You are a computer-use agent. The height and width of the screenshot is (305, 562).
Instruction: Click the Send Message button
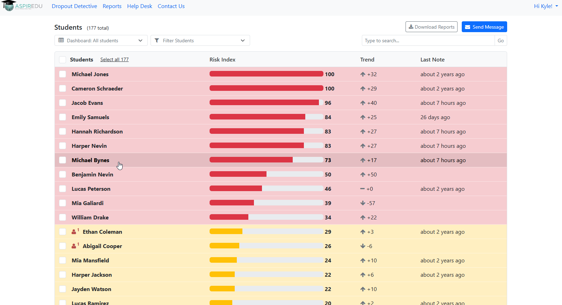click(x=484, y=27)
